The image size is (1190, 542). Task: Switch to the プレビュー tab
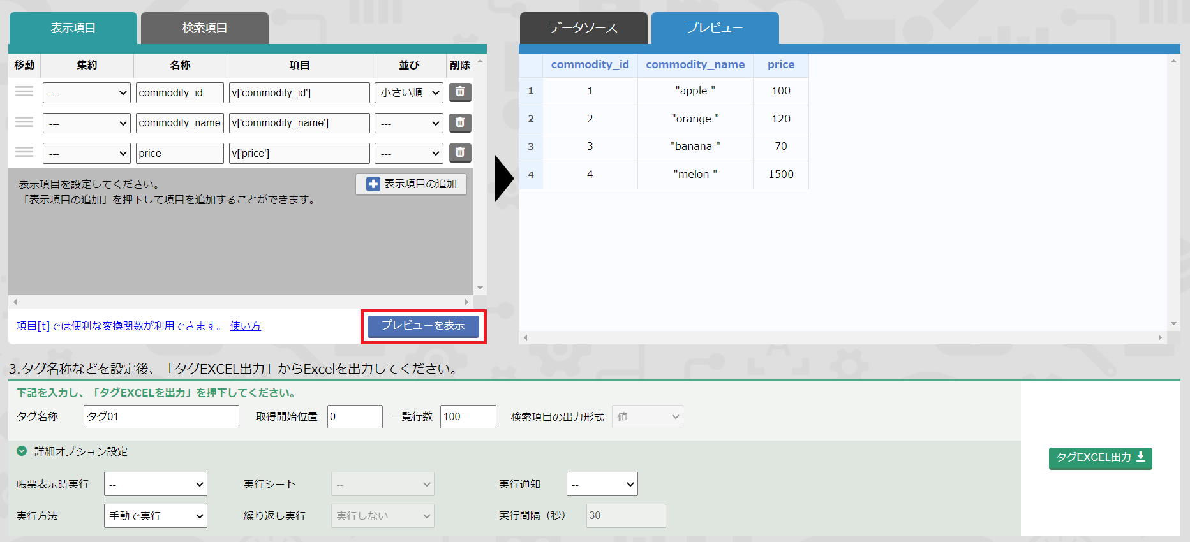click(x=715, y=28)
